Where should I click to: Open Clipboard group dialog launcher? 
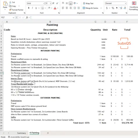[x=24, y=13]
